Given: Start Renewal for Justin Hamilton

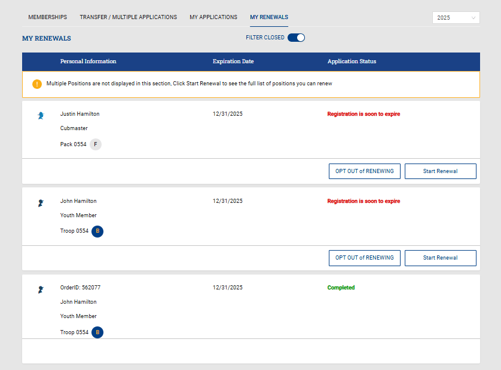Looking at the screenshot, I should coord(440,171).
